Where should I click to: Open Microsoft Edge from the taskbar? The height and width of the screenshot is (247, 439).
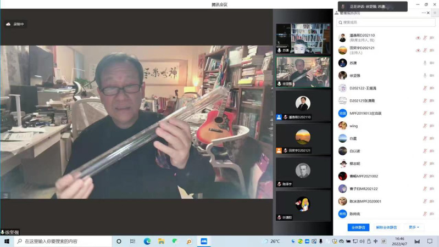coord(147,241)
